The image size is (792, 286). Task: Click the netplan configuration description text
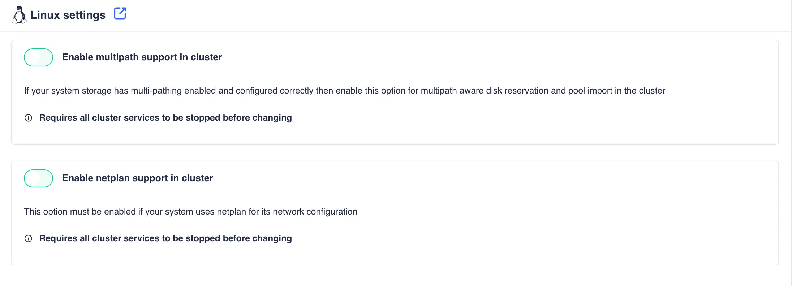click(191, 212)
